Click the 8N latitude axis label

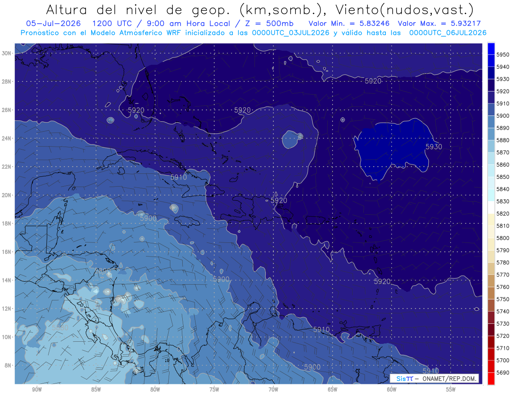pyautogui.click(x=8, y=365)
